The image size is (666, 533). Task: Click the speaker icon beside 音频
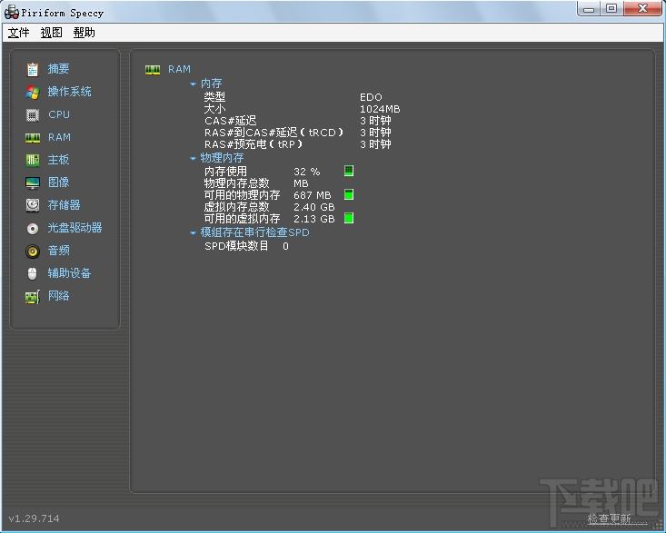pos(33,252)
